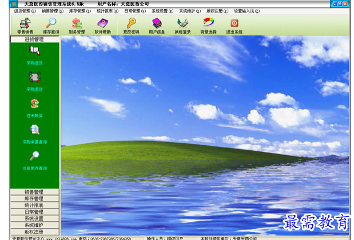Open 当前库存查询 magnifier in sidebar

point(34,156)
